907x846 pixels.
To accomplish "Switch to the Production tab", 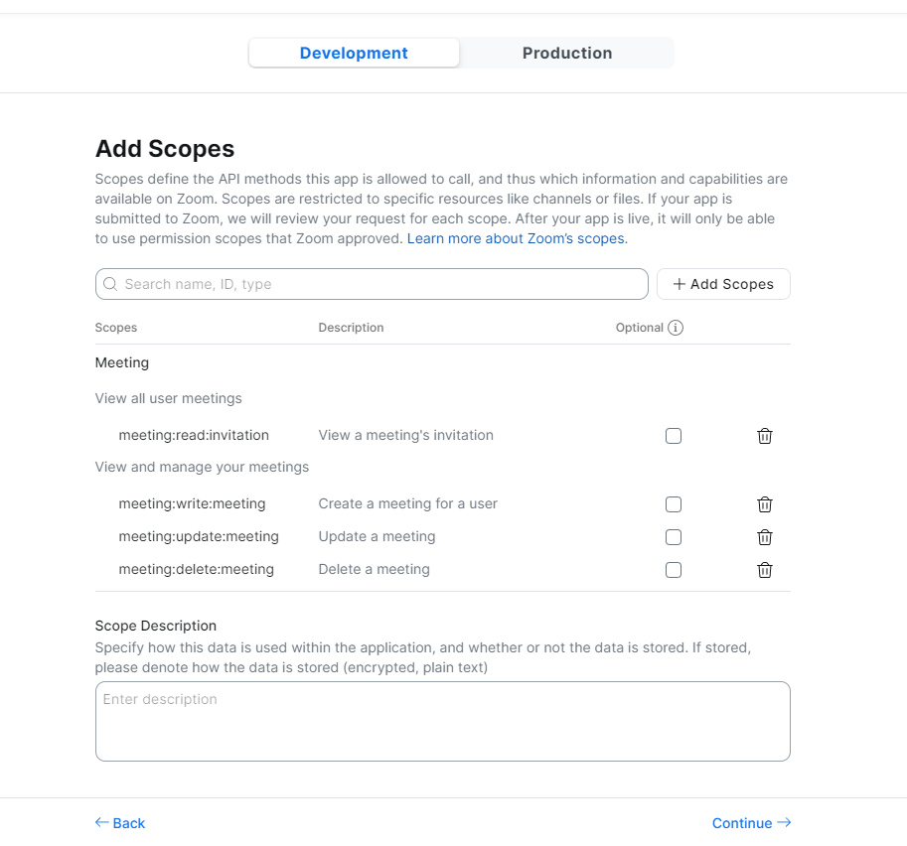I will point(567,54).
